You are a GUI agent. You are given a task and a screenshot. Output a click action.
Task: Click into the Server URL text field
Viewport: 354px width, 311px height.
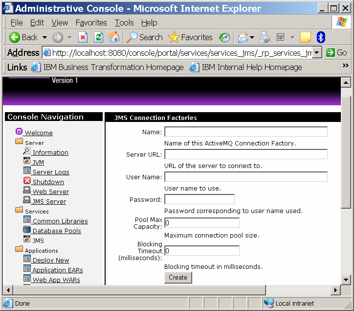pyautogui.click(x=245, y=154)
